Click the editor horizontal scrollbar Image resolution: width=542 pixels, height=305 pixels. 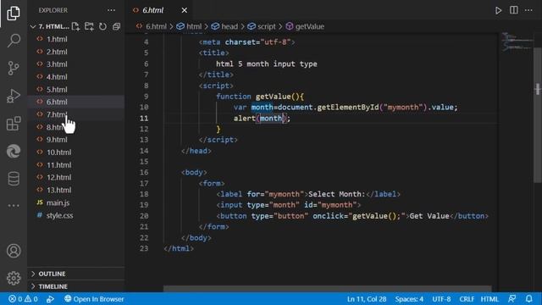click(x=328, y=288)
